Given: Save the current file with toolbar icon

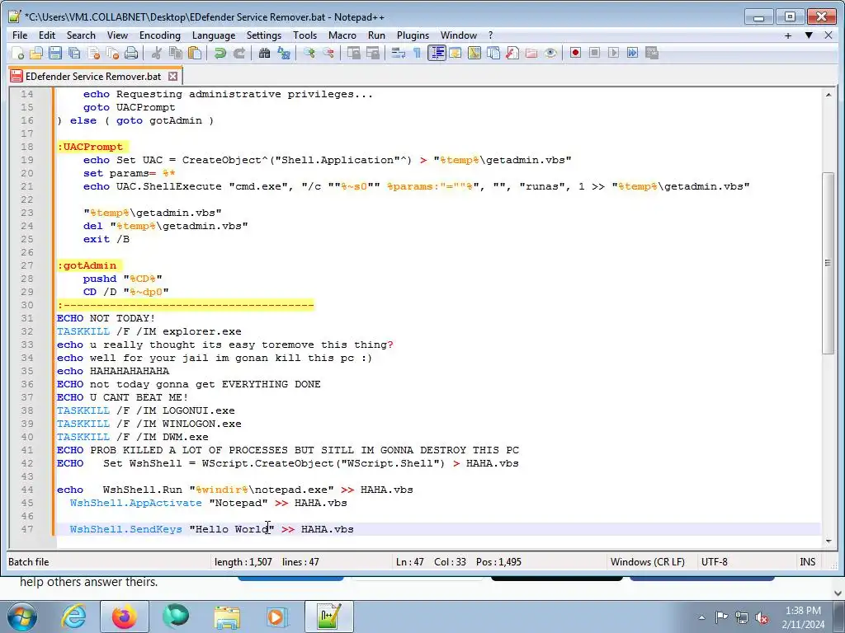Looking at the screenshot, I should 55,53.
